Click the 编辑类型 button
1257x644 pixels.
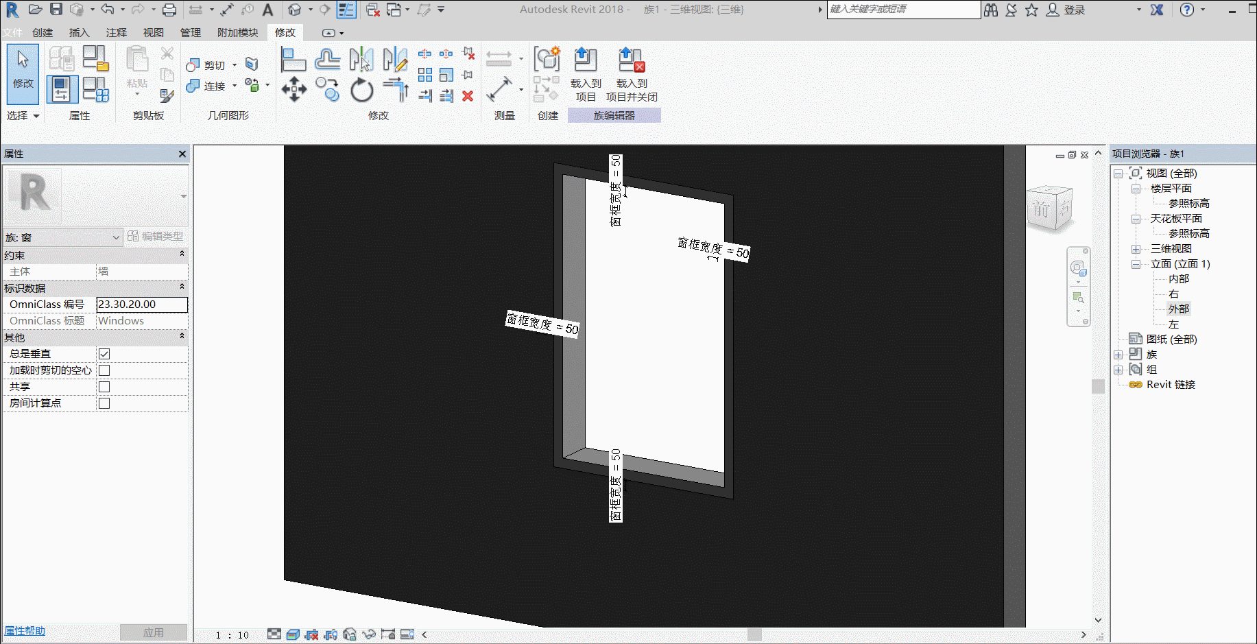click(156, 237)
